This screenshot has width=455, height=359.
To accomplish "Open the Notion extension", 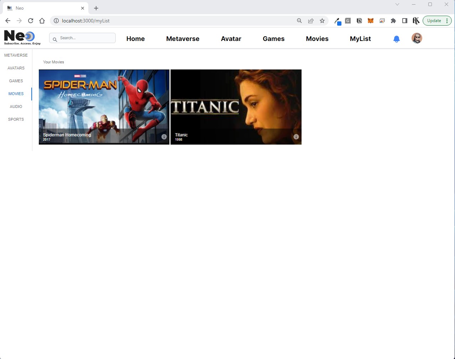I will 359,21.
